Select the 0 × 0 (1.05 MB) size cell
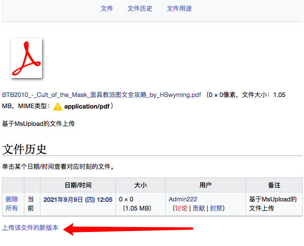Viewport: 304px width, 246px height. click(x=140, y=204)
